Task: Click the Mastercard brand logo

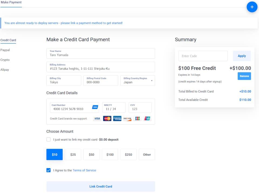Action: point(107,118)
